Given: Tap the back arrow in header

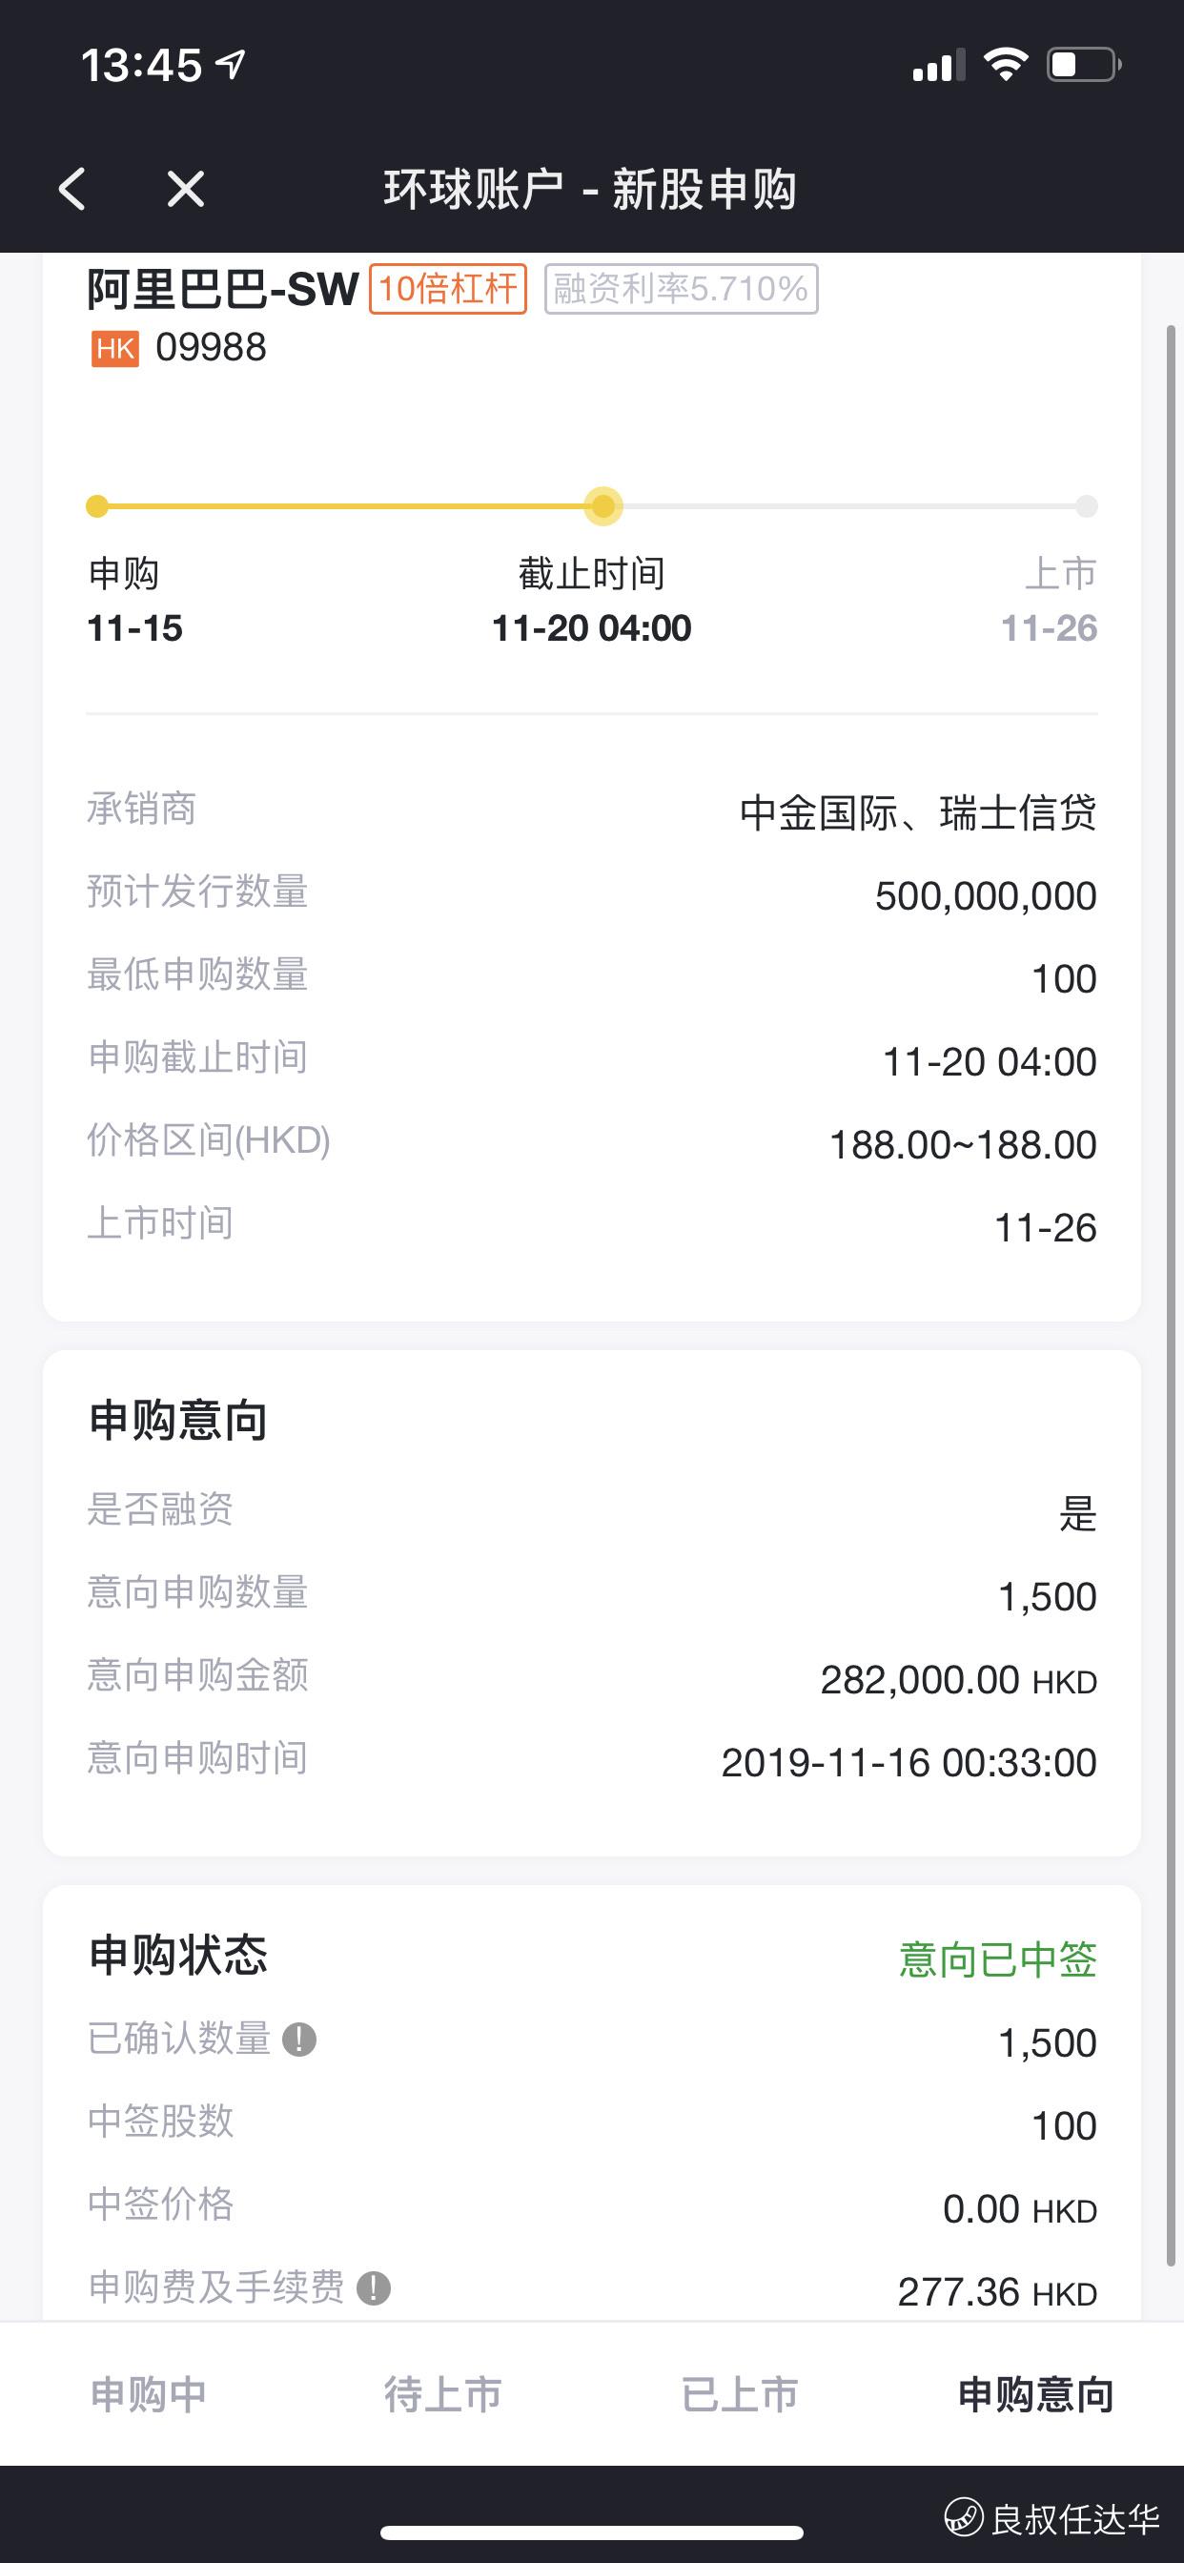Looking at the screenshot, I should point(72,188).
